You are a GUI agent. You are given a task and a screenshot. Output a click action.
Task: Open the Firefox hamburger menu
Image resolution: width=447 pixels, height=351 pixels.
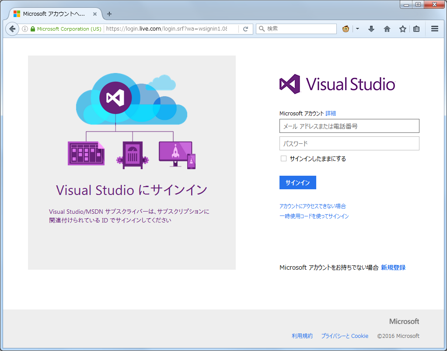click(x=435, y=29)
